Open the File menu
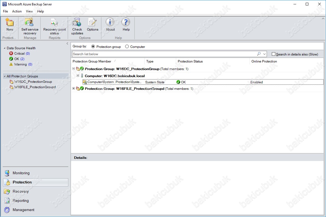 click(x=5, y=11)
